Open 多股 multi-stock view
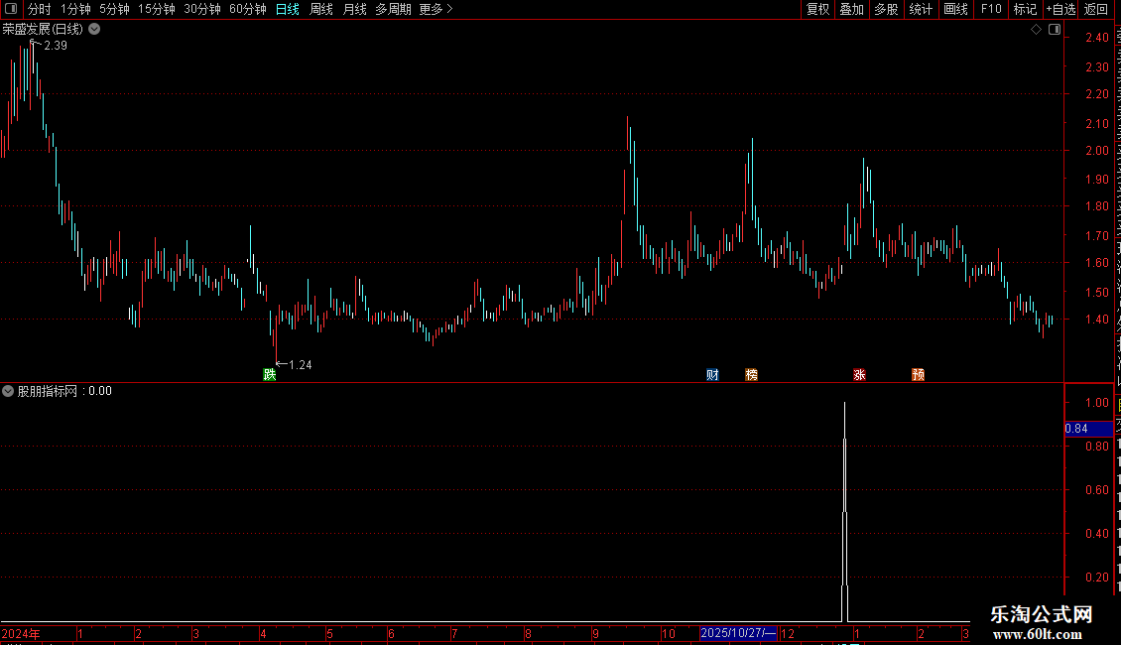This screenshot has width=1121, height=645. click(886, 9)
